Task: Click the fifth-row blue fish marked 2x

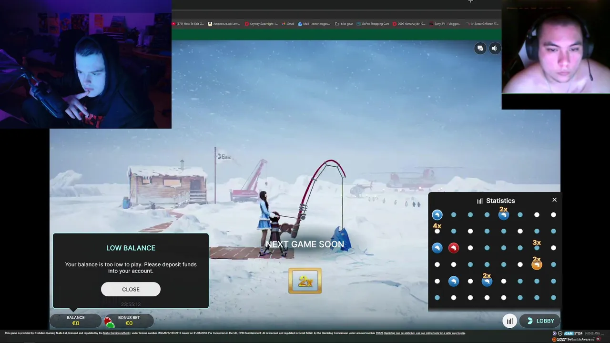Action: 487,281
